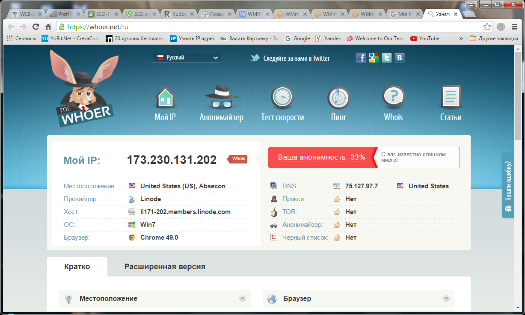Show more bookmarks with the chevron
The width and height of the screenshot is (525, 315).
click(461, 38)
